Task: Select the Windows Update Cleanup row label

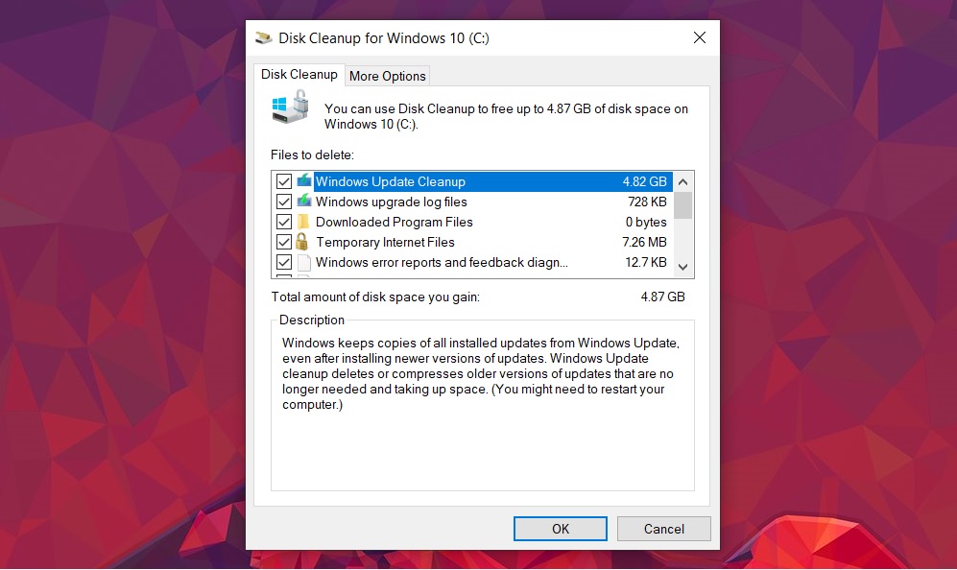Action: click(390, 181)
